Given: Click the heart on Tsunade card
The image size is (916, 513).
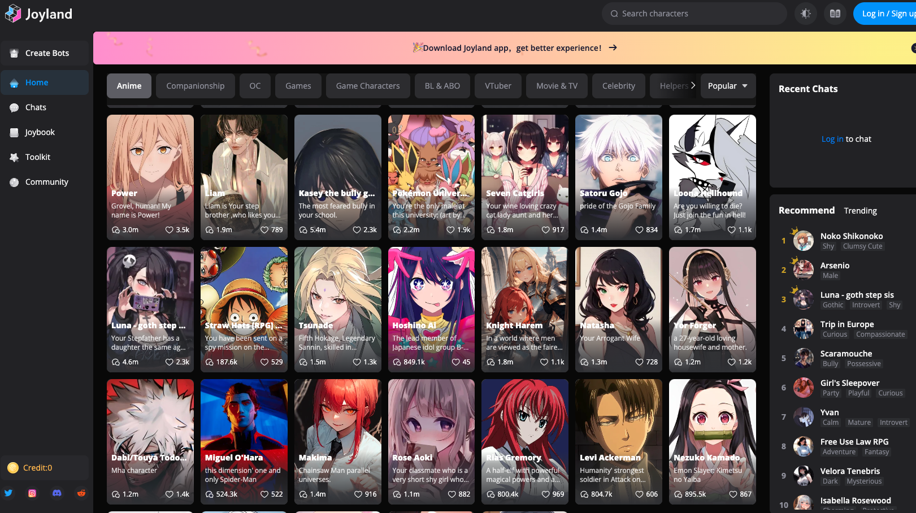Looking at the screenshot, I should (x=357, y=362).
